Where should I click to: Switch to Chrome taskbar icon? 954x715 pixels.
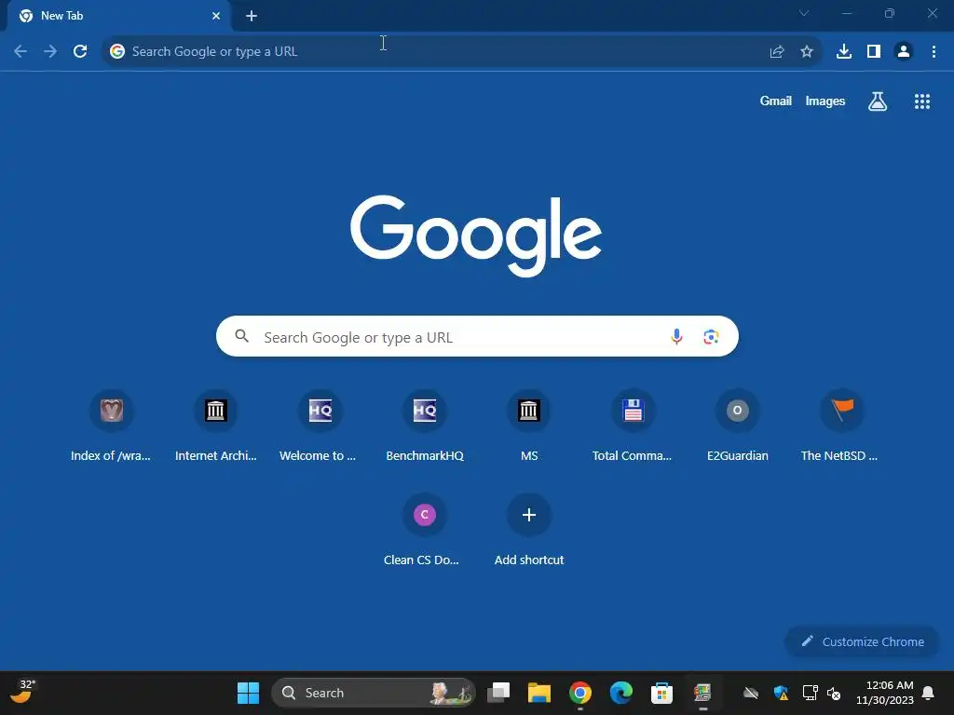click(580, 693)
